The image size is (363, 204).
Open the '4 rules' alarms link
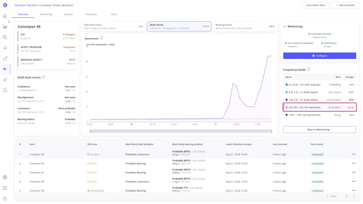[x=327, y=47]
